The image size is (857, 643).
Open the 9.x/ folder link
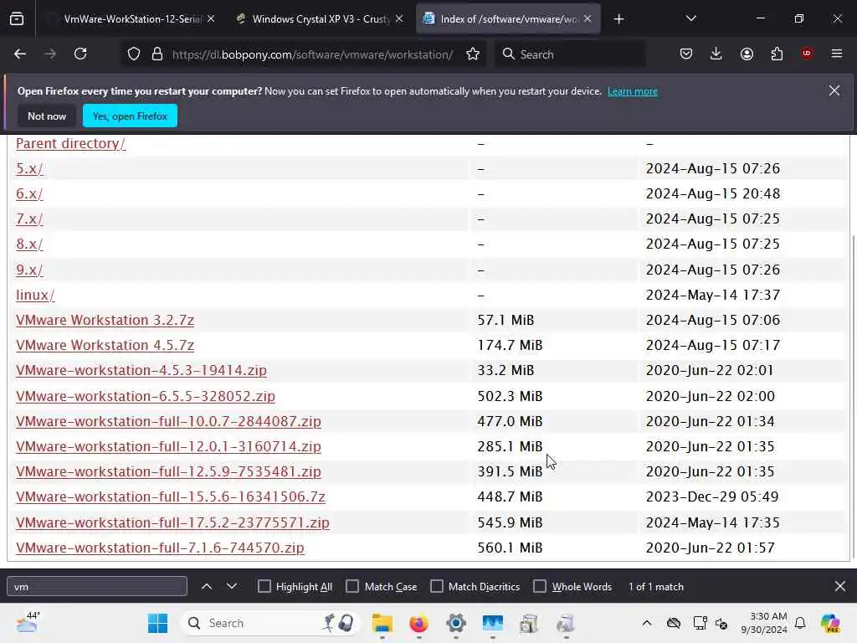point(29,270)
